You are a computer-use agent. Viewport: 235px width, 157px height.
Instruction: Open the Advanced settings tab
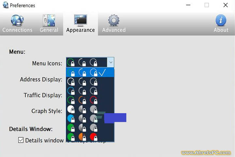(x=114, y=24)
